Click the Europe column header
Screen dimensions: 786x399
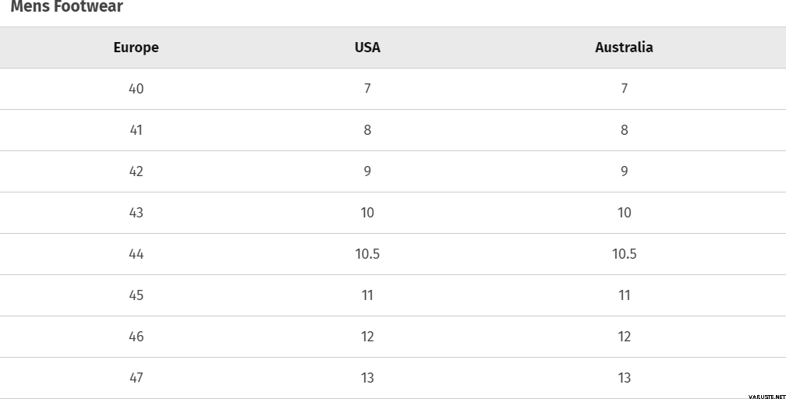(x=136, y=48)
